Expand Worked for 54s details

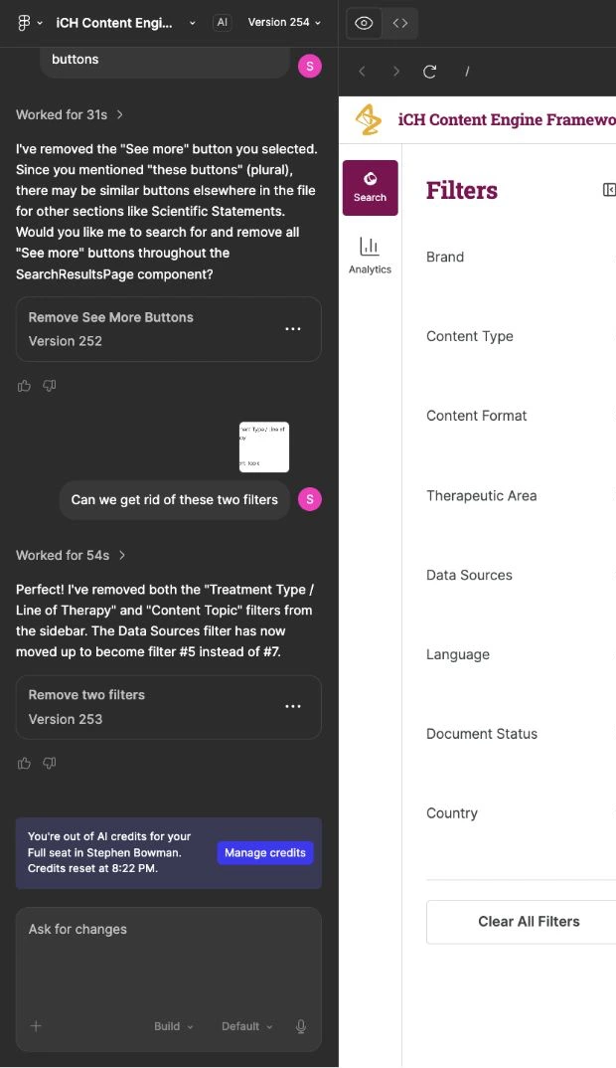(71, 555)
